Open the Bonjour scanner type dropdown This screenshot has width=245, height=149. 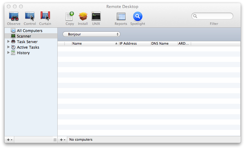click(x=92, y=34)
